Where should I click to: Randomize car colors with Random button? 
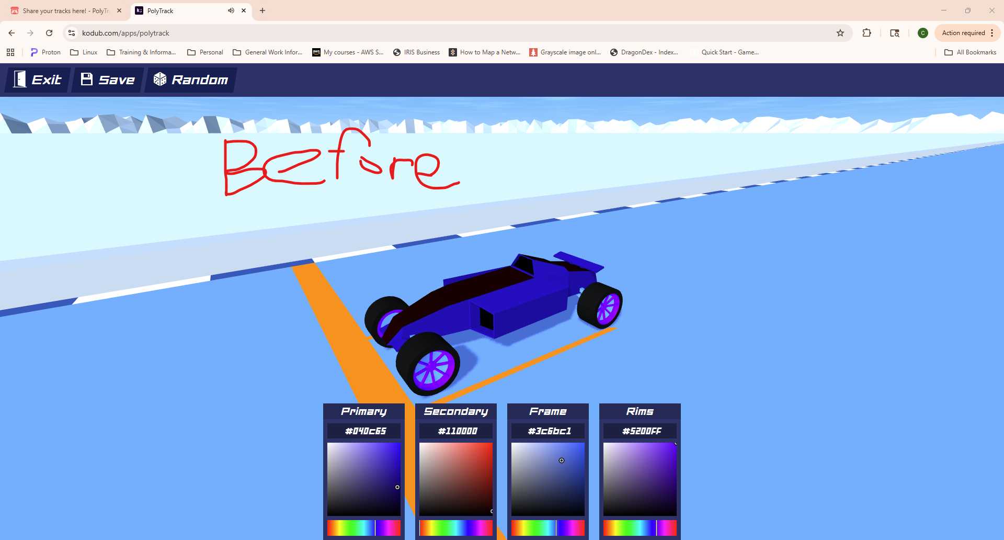[191, 80]
